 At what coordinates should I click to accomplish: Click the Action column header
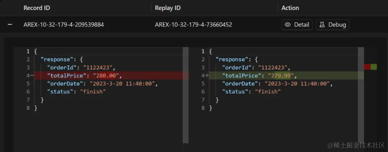coord(290,8)
